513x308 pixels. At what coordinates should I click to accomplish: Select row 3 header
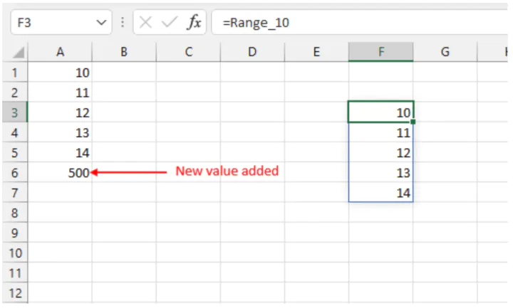(x=15, y=112)
